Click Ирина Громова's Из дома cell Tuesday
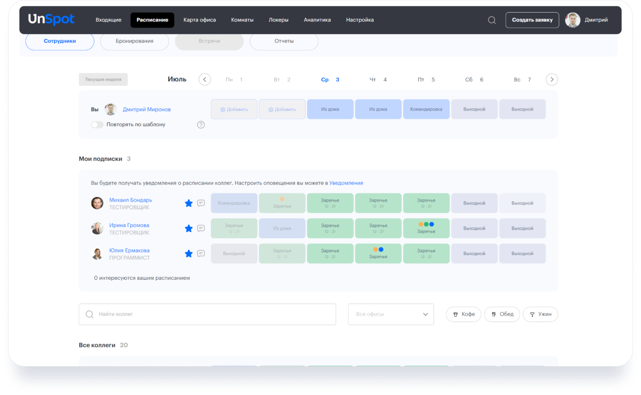Image resolution: width=641 pixels, height=395 pixels. point(282,228)
